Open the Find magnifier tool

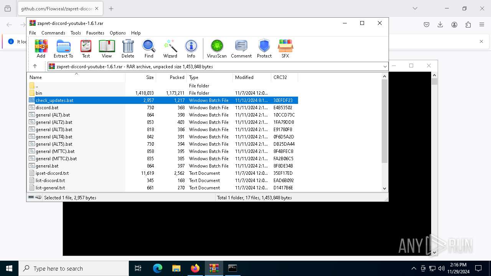point(149,49)
